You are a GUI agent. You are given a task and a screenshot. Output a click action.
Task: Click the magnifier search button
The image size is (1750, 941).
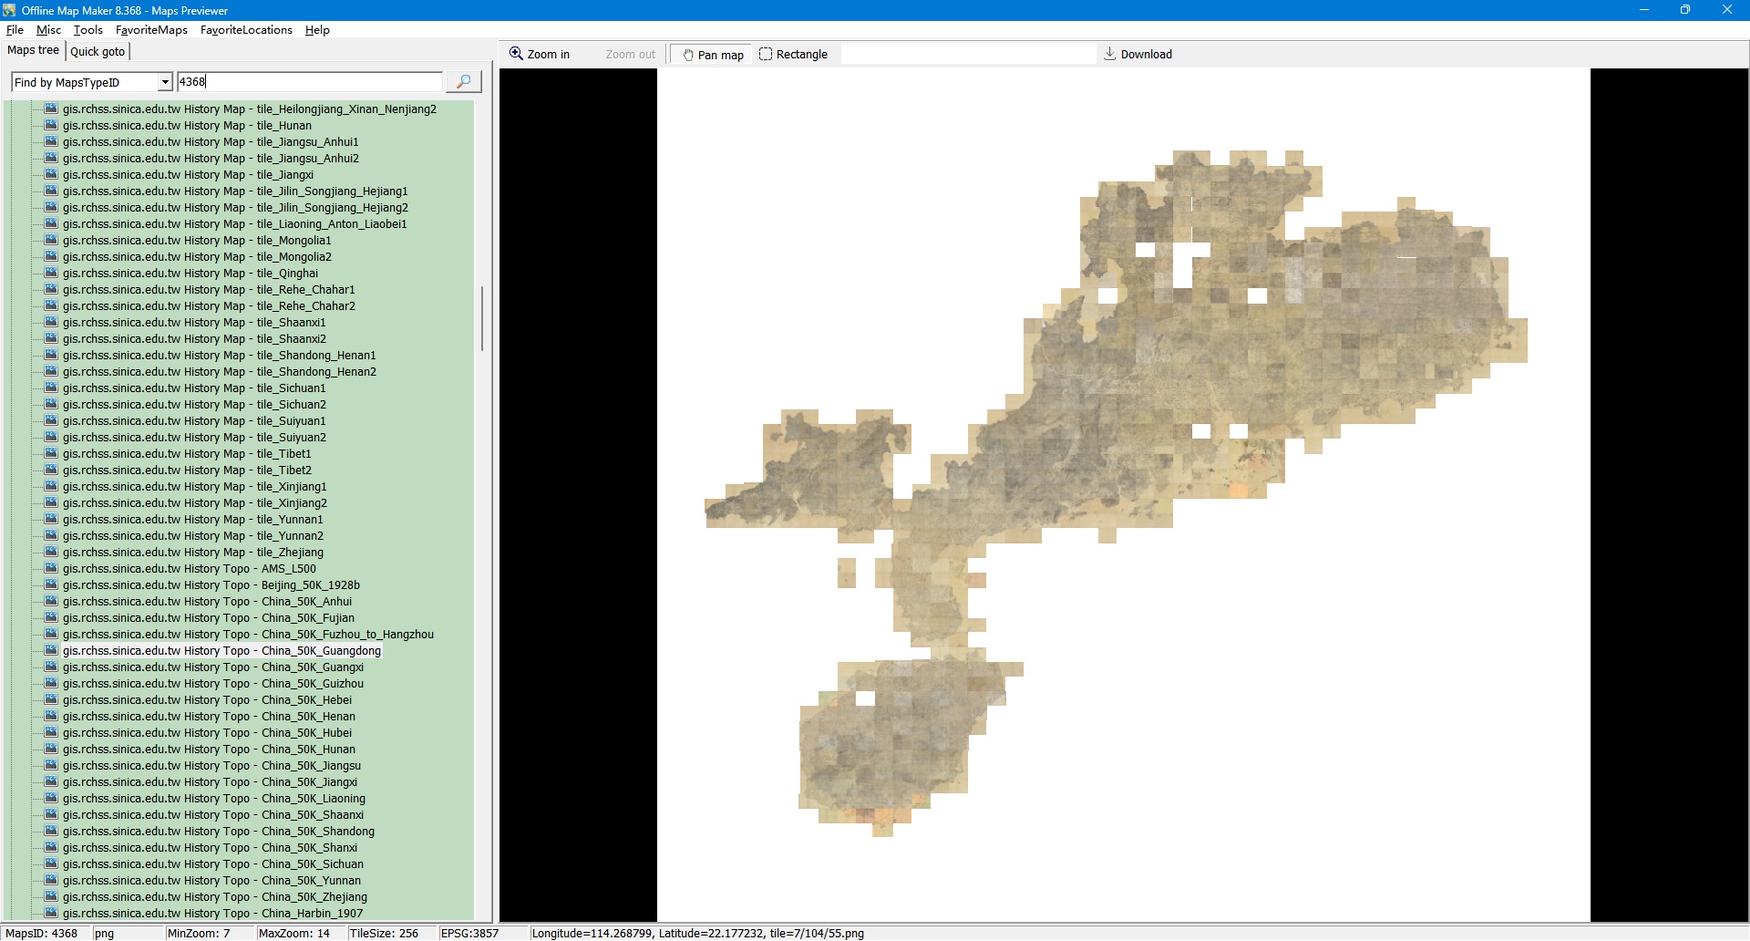(463, 82)
